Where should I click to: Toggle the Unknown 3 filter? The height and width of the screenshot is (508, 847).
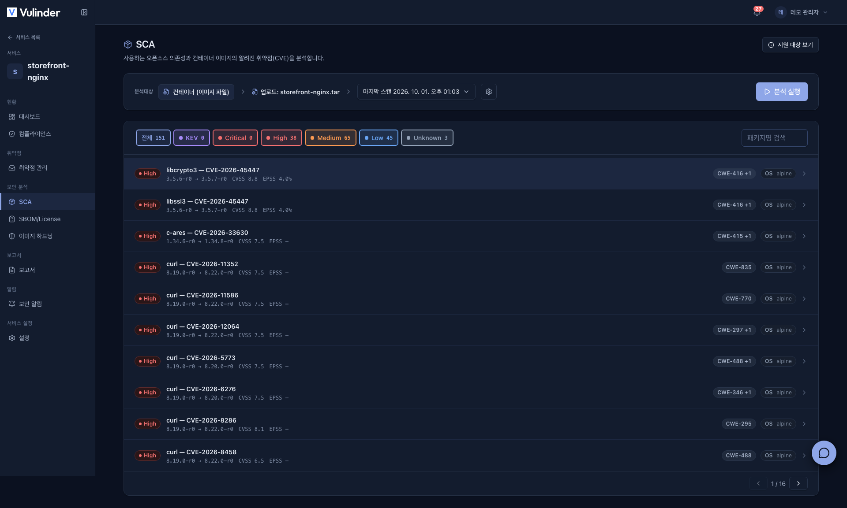[x=427, y=138]
